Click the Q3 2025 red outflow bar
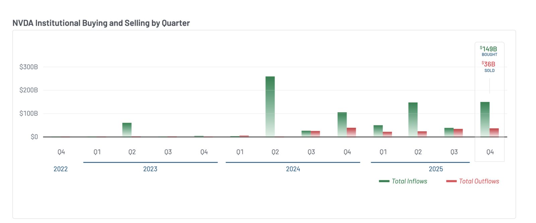This screenshot has width=536, height=223. 458,133
